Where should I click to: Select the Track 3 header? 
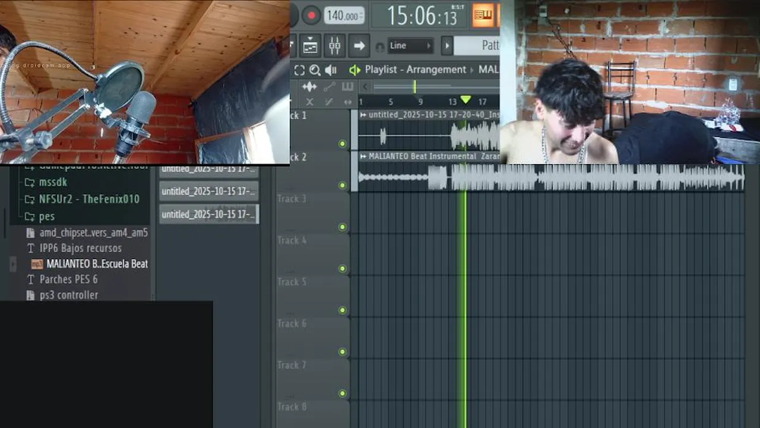pyautogui.click(x=312, y=213)
